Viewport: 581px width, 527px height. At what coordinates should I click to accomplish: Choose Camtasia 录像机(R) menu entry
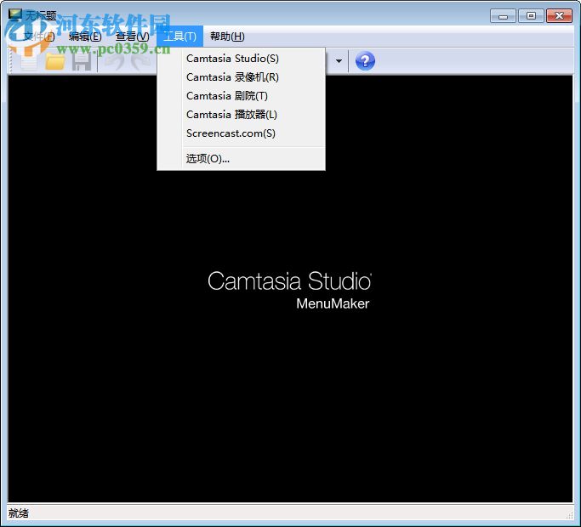click(242, 77)
